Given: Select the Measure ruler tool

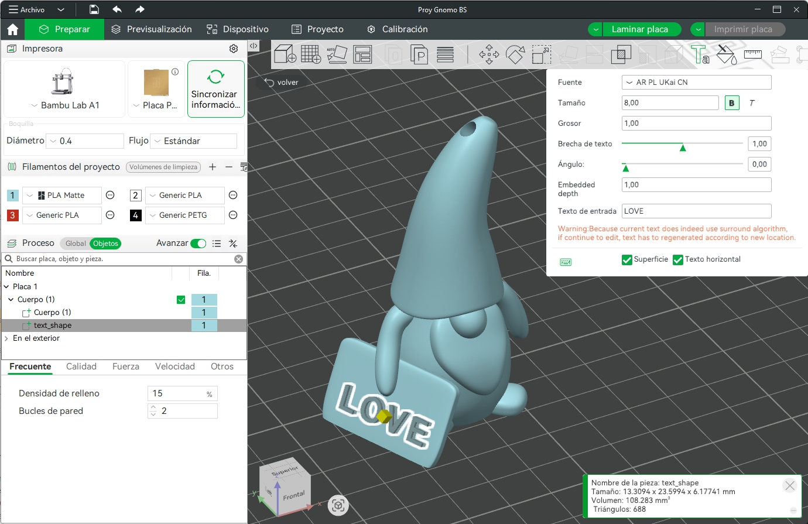Looking at the screenshot, I should point(752,54).
